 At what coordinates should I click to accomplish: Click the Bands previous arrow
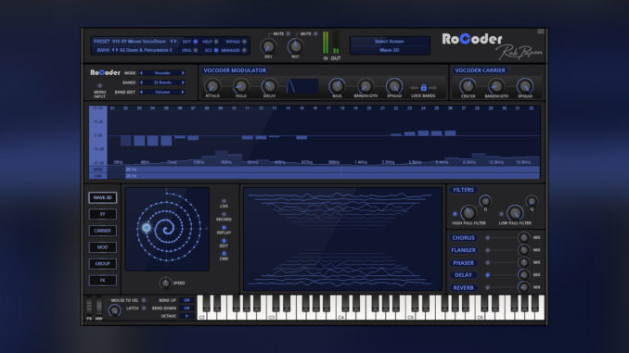pos(141,82)
